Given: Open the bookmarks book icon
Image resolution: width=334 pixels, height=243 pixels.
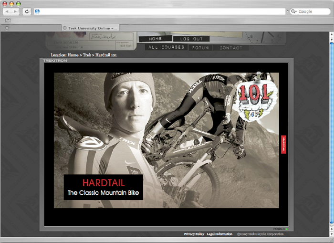Looking at the screenshot, I should [x=8, y=21].
